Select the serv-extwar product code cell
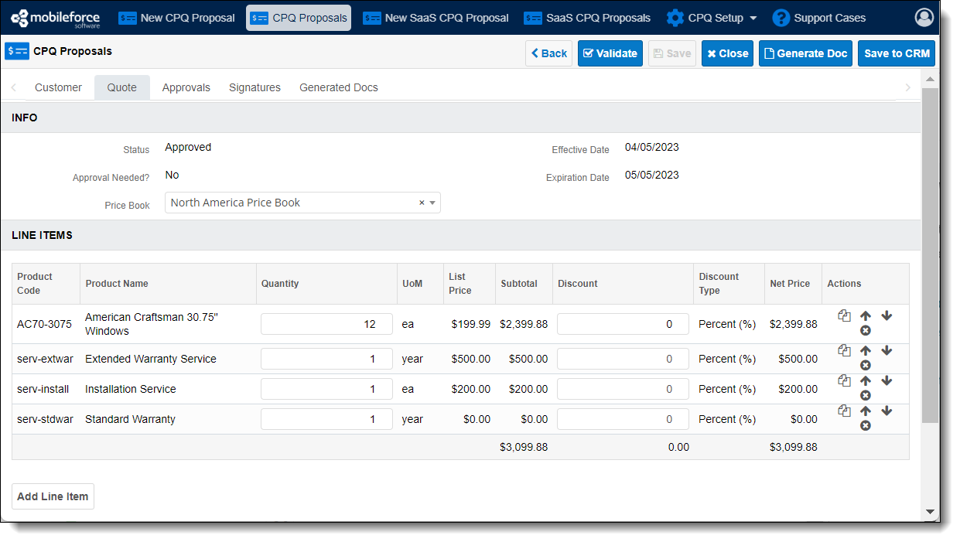Image resolution: width=960 pixels, height=542 pixels. [x=45, y=359]
